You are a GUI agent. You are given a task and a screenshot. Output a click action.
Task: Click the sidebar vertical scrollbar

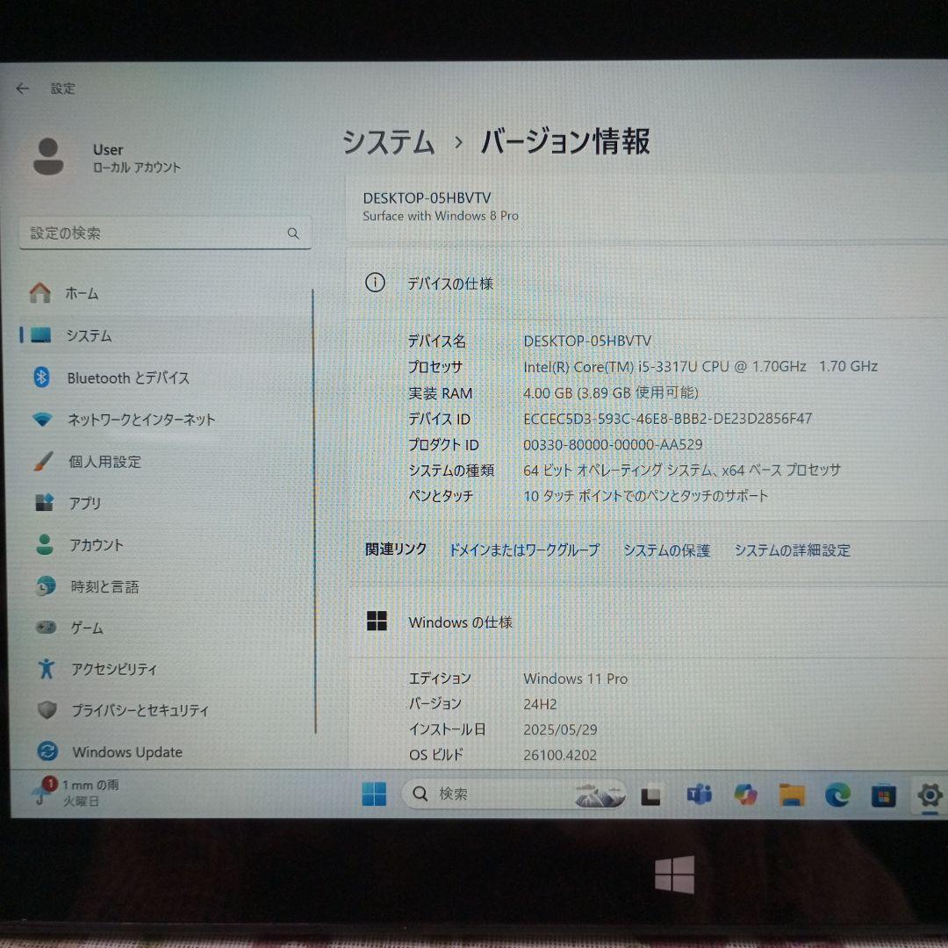313,511
